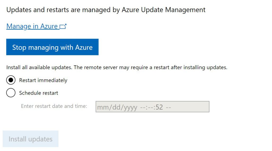The width and height of the screenshot is (272, 151).
Task: Click the external link icon beside Manage in Azure
Action: pyautogui.click(x=63, y=26)
